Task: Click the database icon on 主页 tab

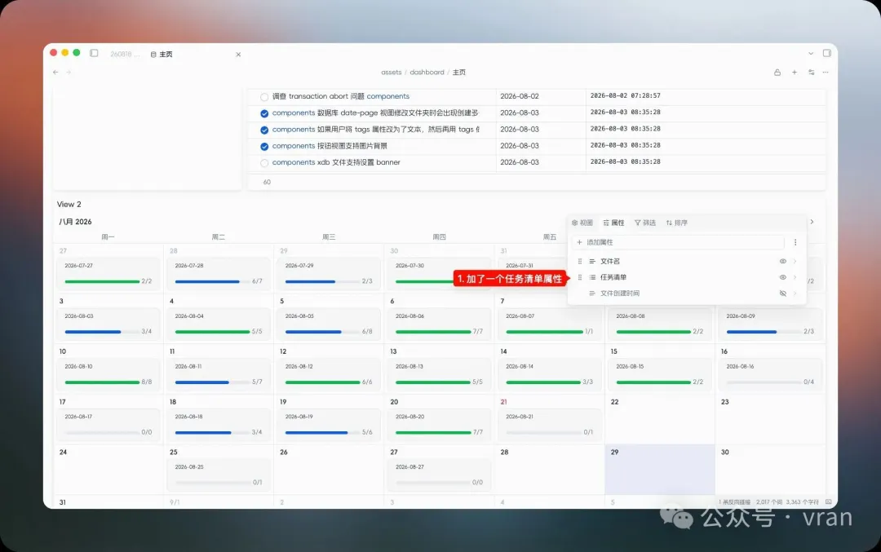Action: (153, 55)
